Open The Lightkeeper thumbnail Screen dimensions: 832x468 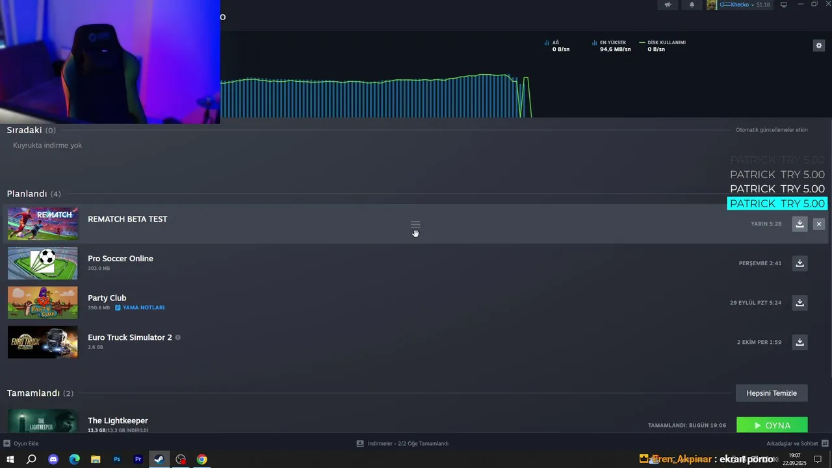coord(43,421)
